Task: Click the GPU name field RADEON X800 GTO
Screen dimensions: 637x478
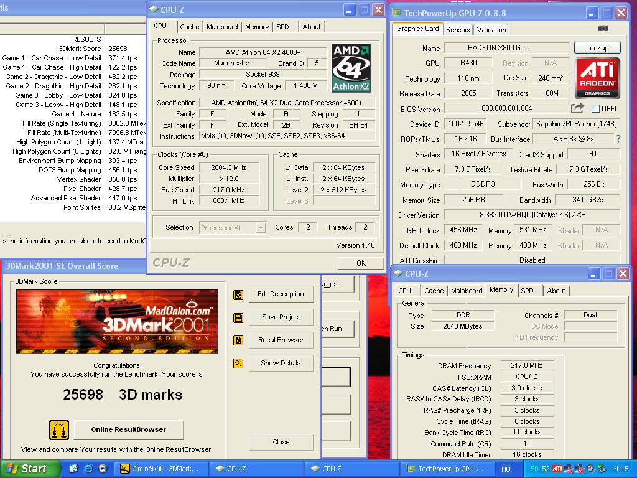Action: coord(506,47)
